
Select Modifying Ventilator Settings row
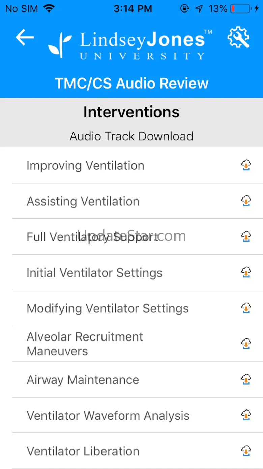tap(108, 309)
